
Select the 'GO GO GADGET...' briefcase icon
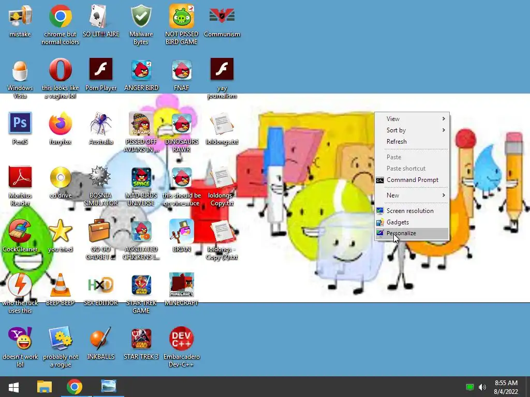click(x=100, y=231)
